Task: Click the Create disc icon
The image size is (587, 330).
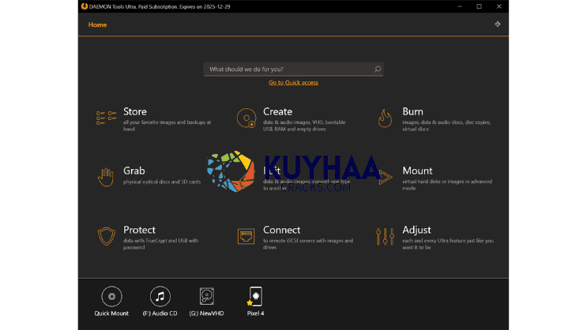Action: tap(246, 118)
